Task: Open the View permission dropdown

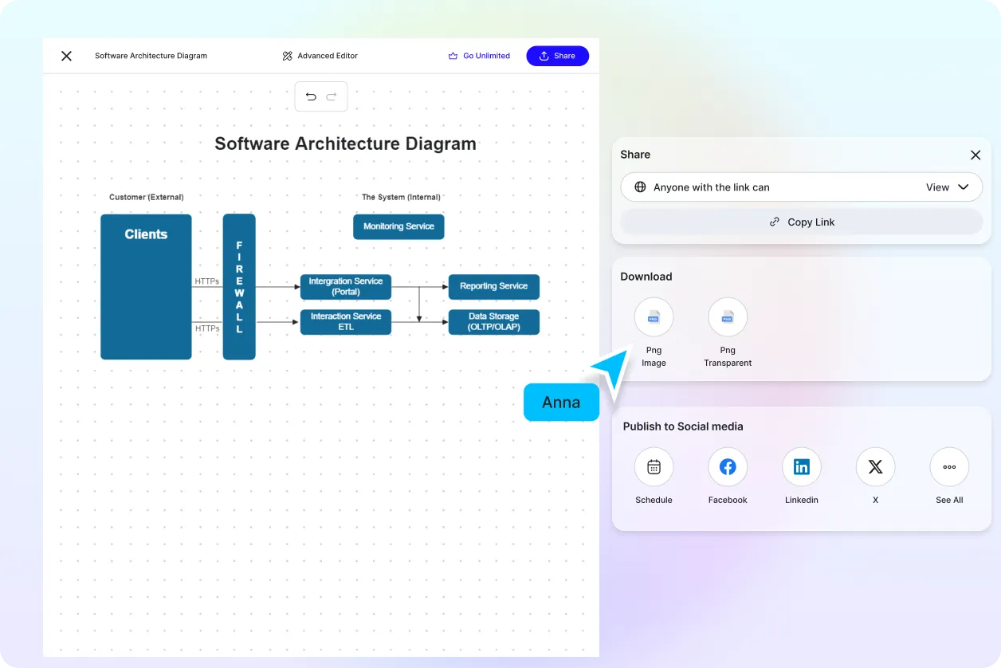Action: pyautogui.click(x=948, y=187)
